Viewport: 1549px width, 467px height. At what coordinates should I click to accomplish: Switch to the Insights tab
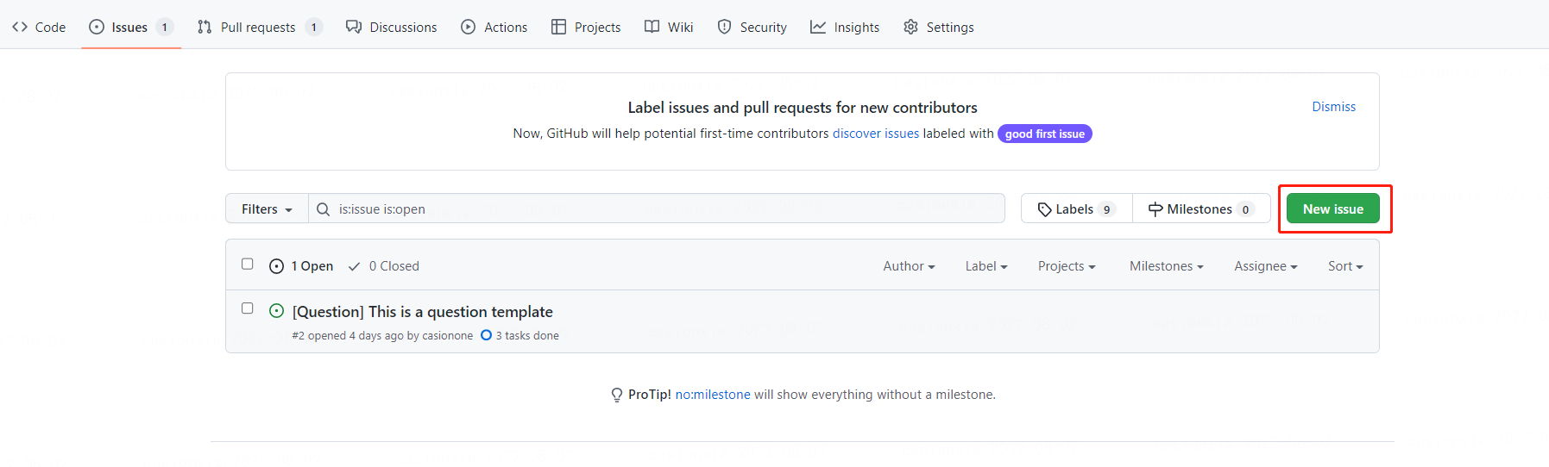tap(845, 27)
